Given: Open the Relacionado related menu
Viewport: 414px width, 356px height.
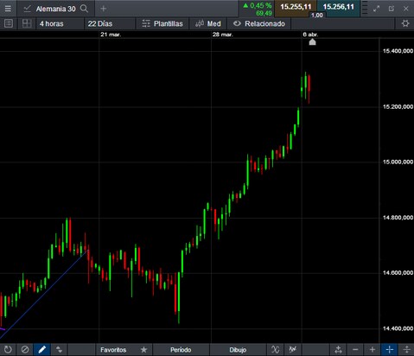Looking at the screenshot, I should (259, 23).
